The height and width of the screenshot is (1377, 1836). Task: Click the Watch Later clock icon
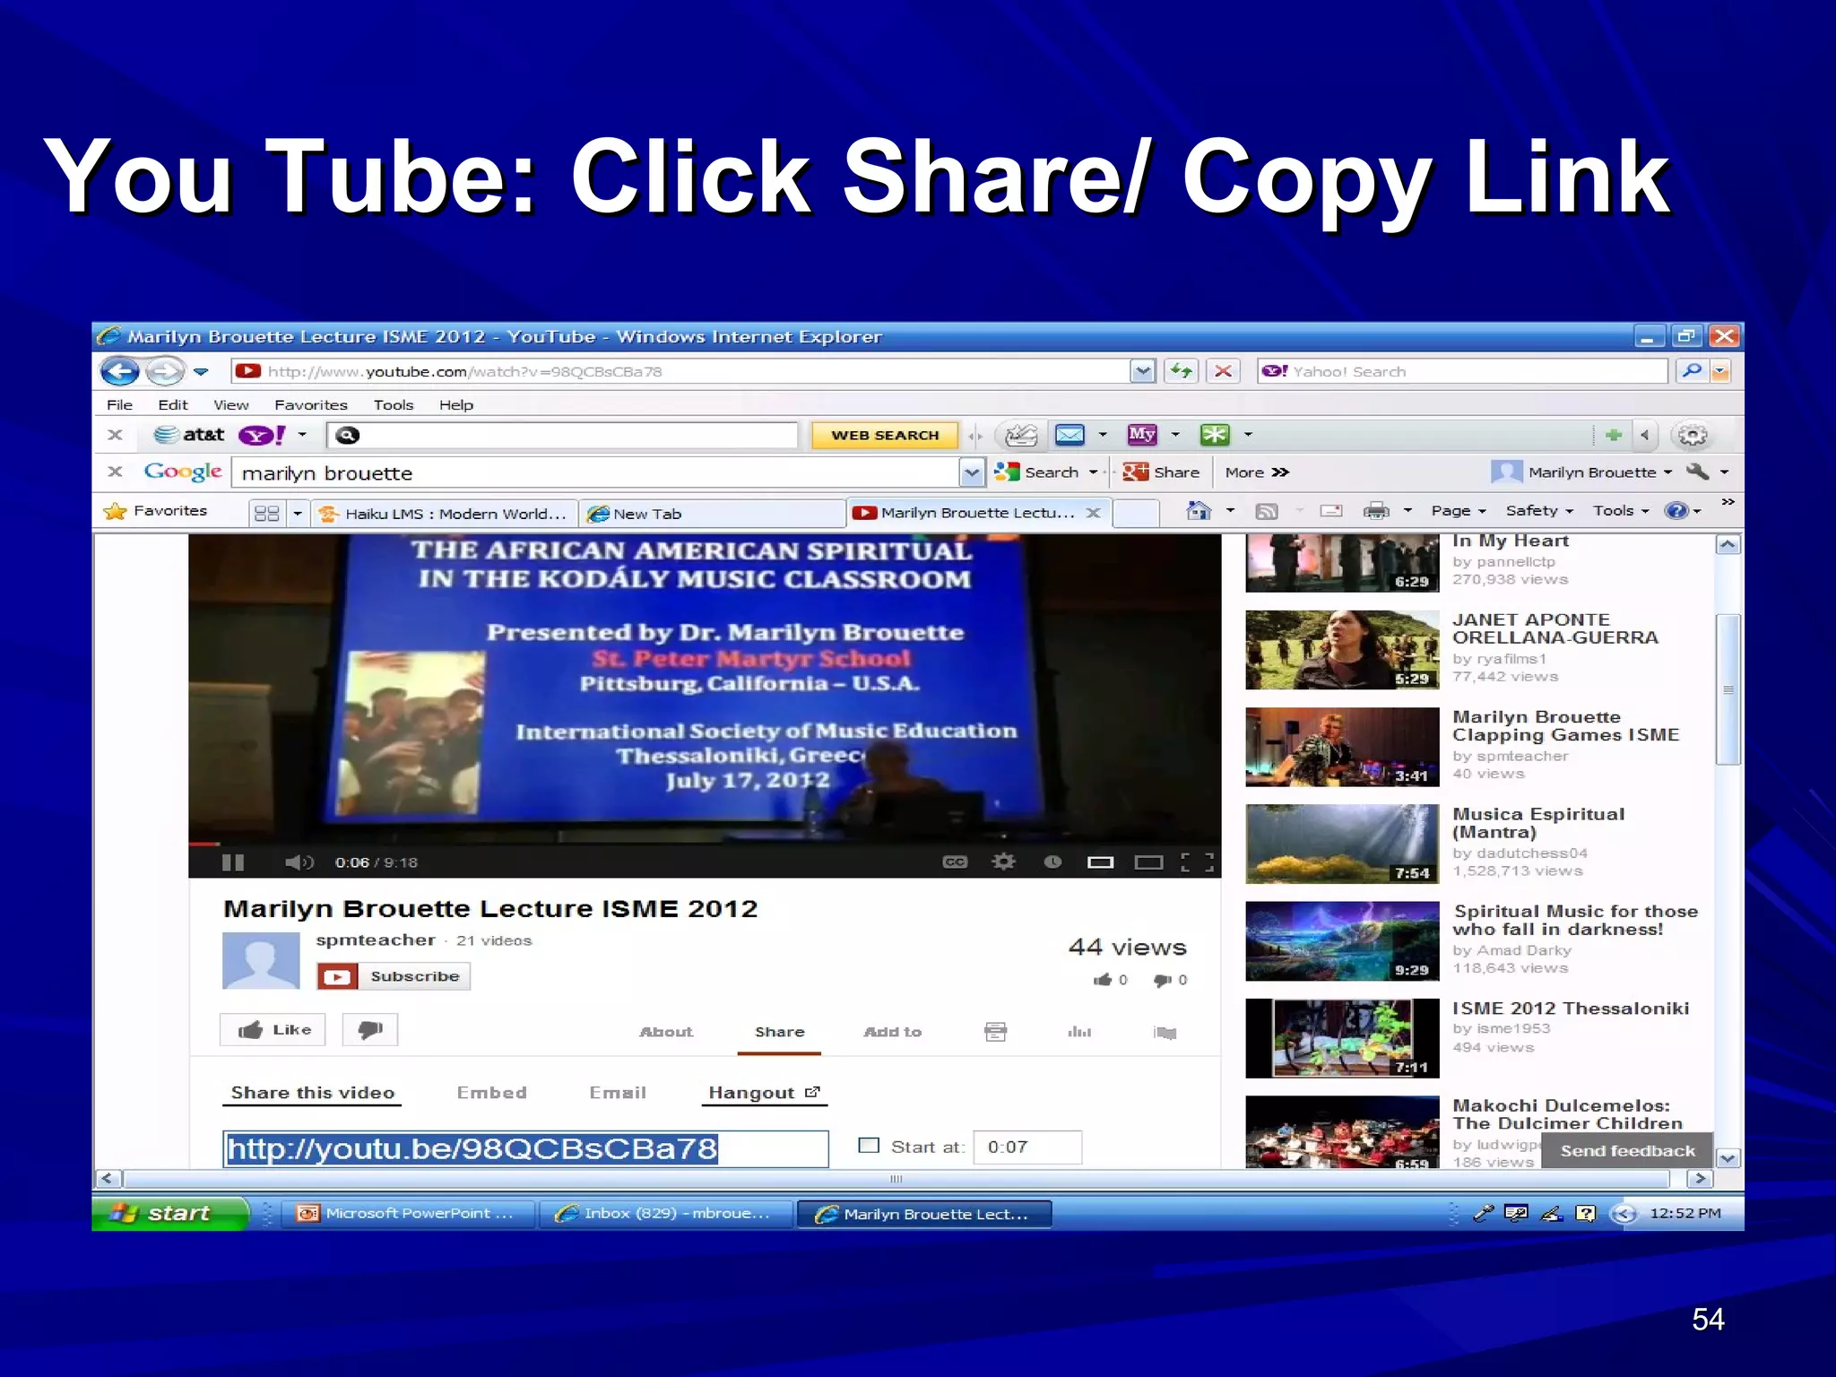[1052, 862]
